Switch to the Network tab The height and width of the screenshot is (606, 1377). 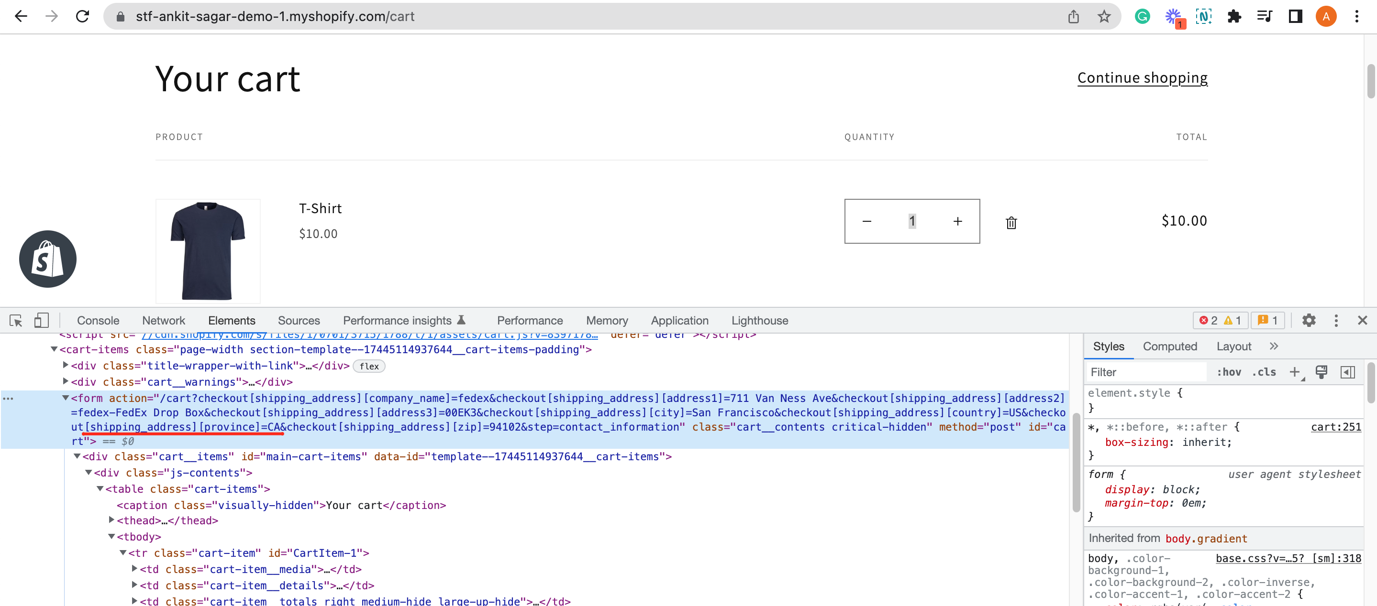coord(163,320)
